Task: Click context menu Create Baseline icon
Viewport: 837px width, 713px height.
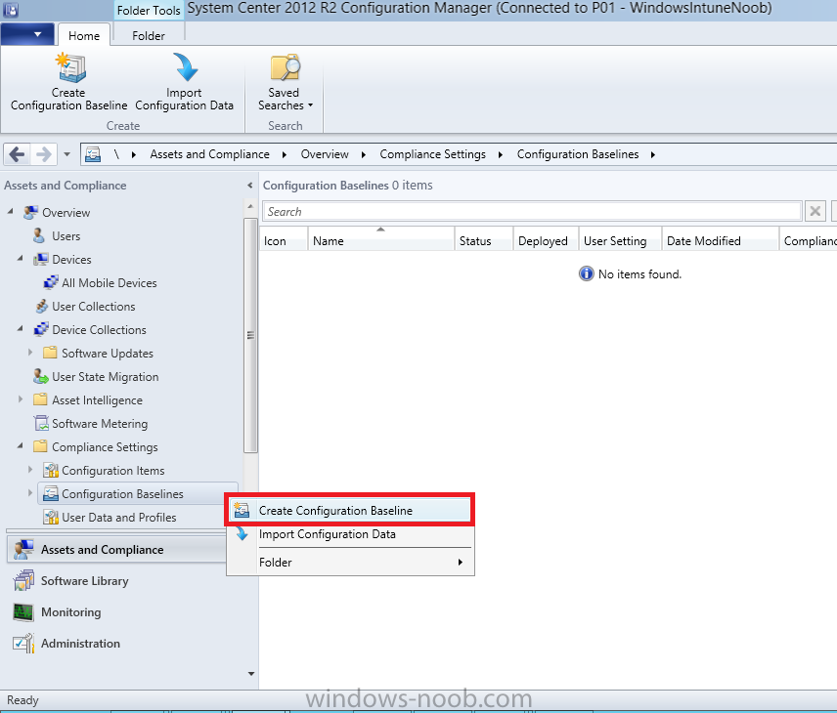Action: [242, 511]
